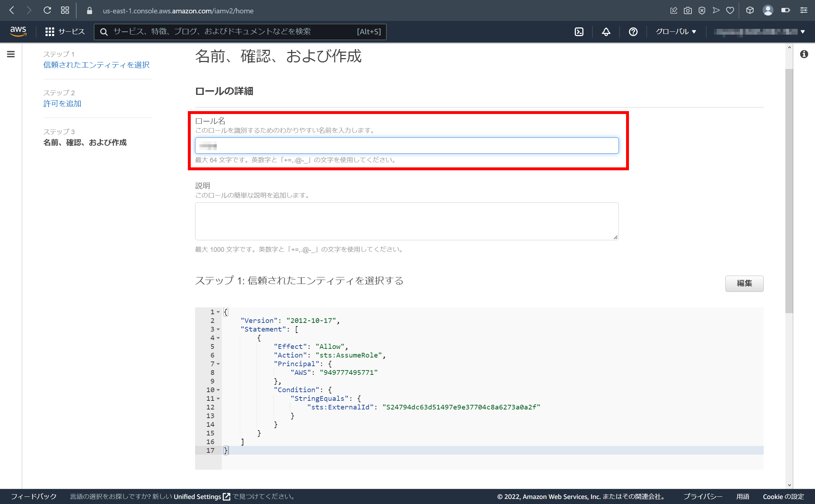Click inside the ロール名 input field
815x504 pixels.
click(406, 145)
